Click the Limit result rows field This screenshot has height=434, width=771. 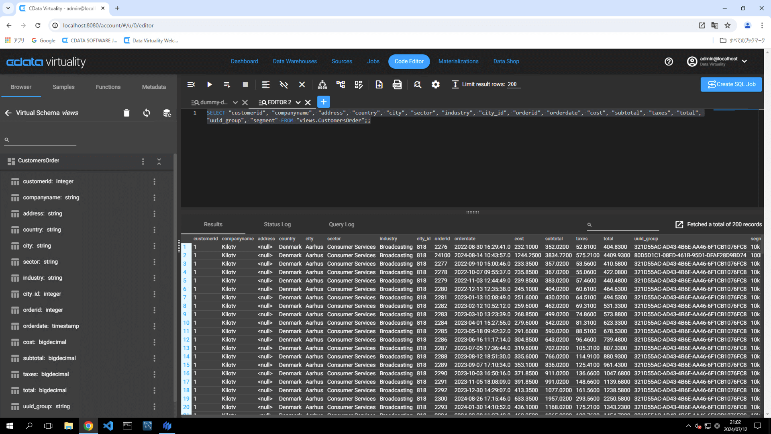coord(513,84)
